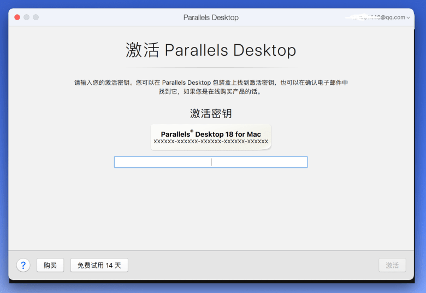The height and width of the screenshot is (293, 426).
Task: Click the zoom window button
Action: tap(35, 17)
